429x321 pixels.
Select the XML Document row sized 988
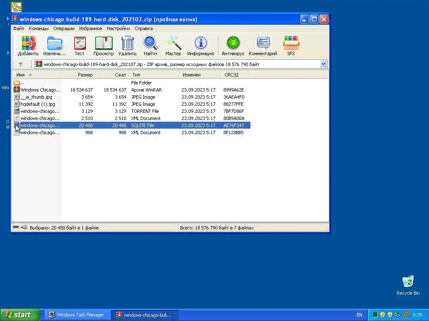pos(131,132)
